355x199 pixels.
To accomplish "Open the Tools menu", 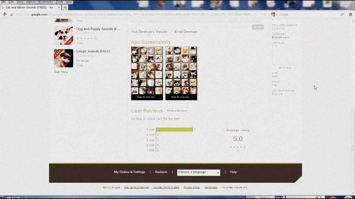I will coord(59,2).
